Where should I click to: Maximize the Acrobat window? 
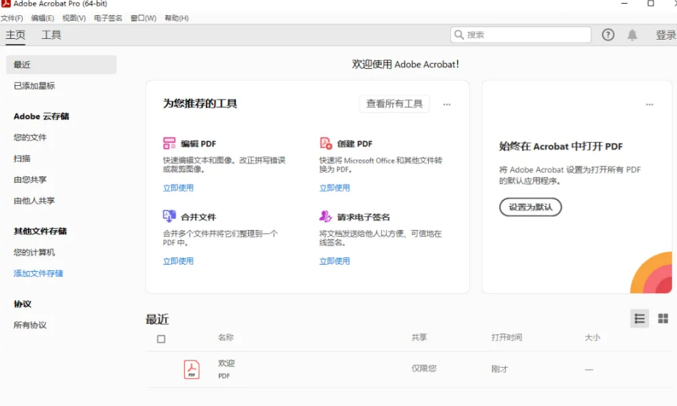pyautogui.click(x=651, y=4)
